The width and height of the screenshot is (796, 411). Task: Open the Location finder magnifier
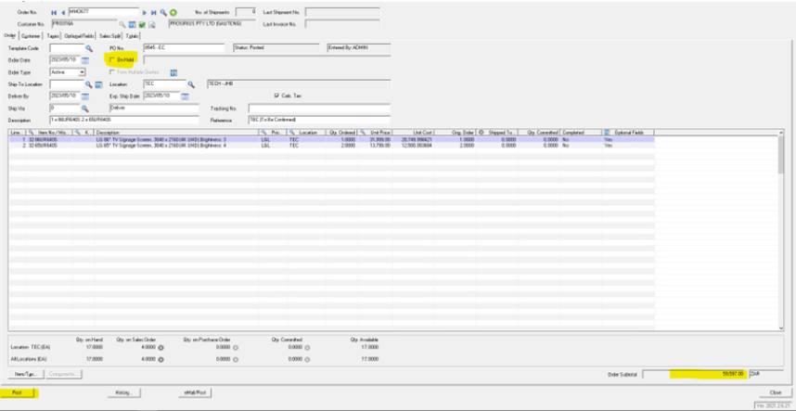[x=190, y=83]
